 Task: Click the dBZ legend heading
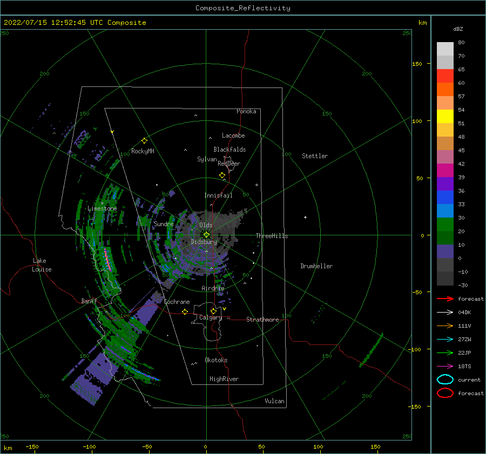pos(458,29)
